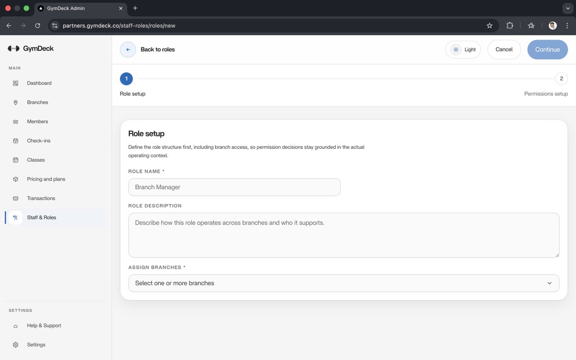576x360 pixels.
Task: Click the Transactions card icon
Action: [x=15, y=198]
